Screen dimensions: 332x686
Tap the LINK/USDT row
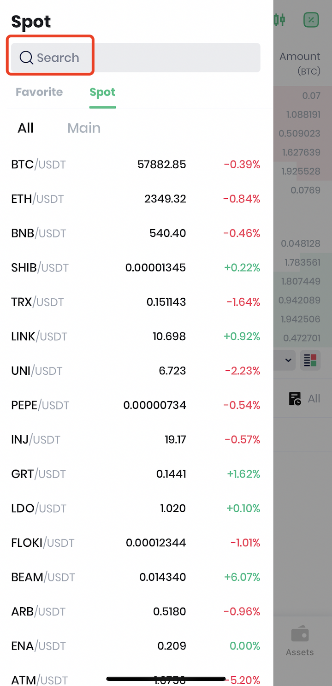(x=136, y=337)
